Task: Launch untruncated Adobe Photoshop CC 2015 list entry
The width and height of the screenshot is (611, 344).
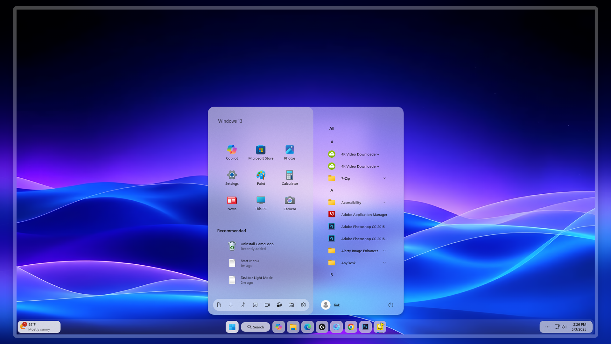Action: click(357, 227)
